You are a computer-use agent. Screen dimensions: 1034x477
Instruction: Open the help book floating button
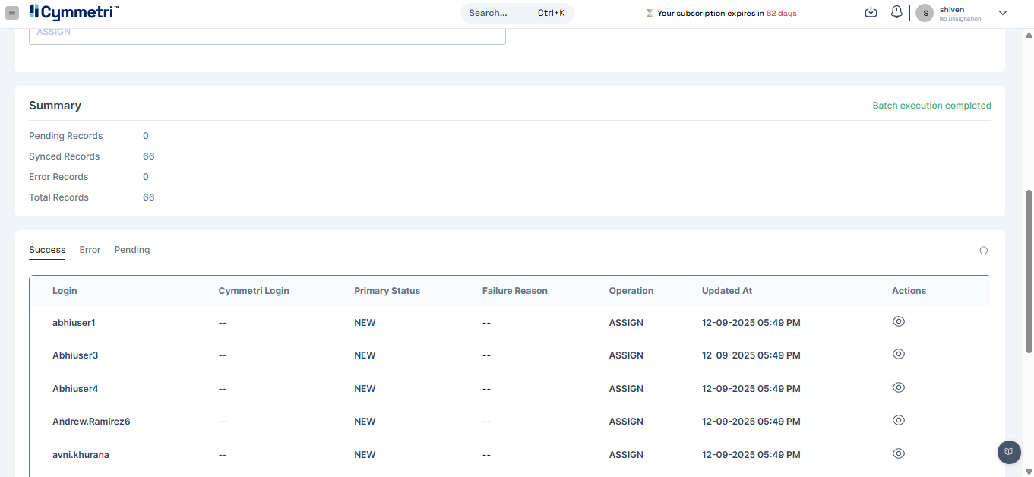coord(1009,452)
